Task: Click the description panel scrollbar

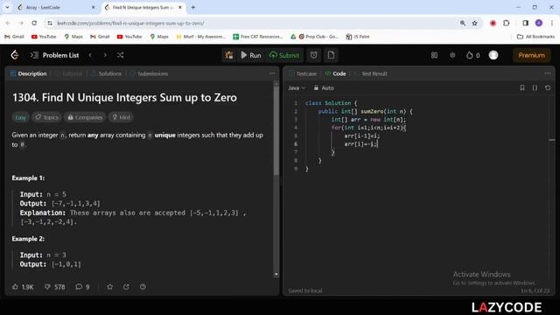Action: [276, 130]
